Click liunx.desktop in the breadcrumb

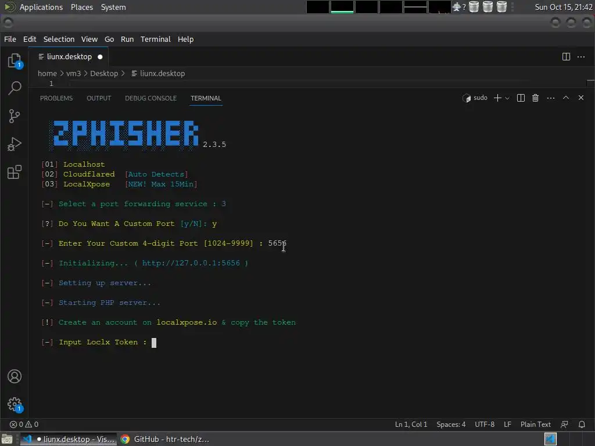click(x=158, y=74)
